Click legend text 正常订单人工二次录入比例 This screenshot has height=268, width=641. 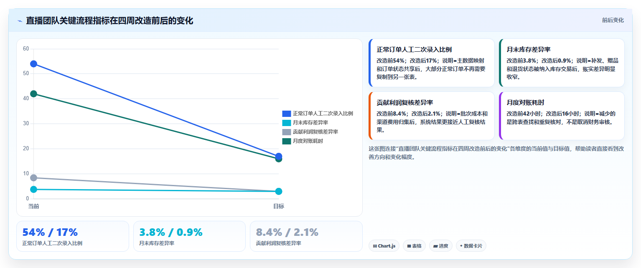coord(323,114)
